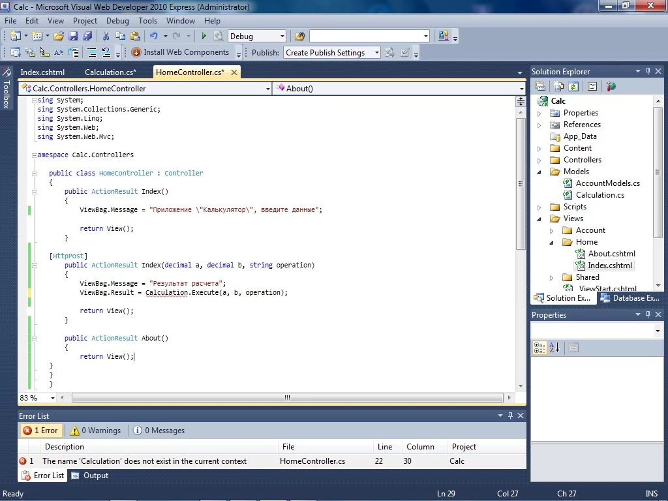Sort properties alphabetically with A-Z icon
668x501 pixels.
click(x=554, y=348)
